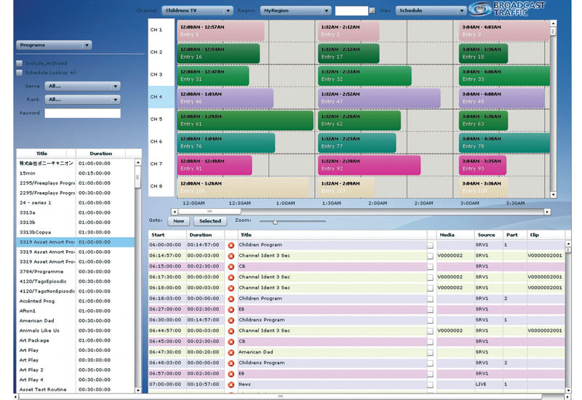The width and height of the screenshot is (582, 400).
Task: Click the delete icon on the 06:18:00:00 row
Action: (x=231, y=288)
